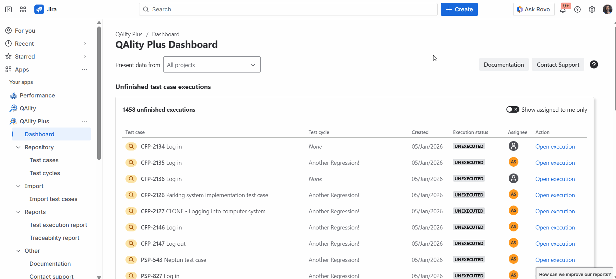Collapse the Repository section
Image resolution: width=616 pixels, height=279 pixels.
tap(18, 147)
